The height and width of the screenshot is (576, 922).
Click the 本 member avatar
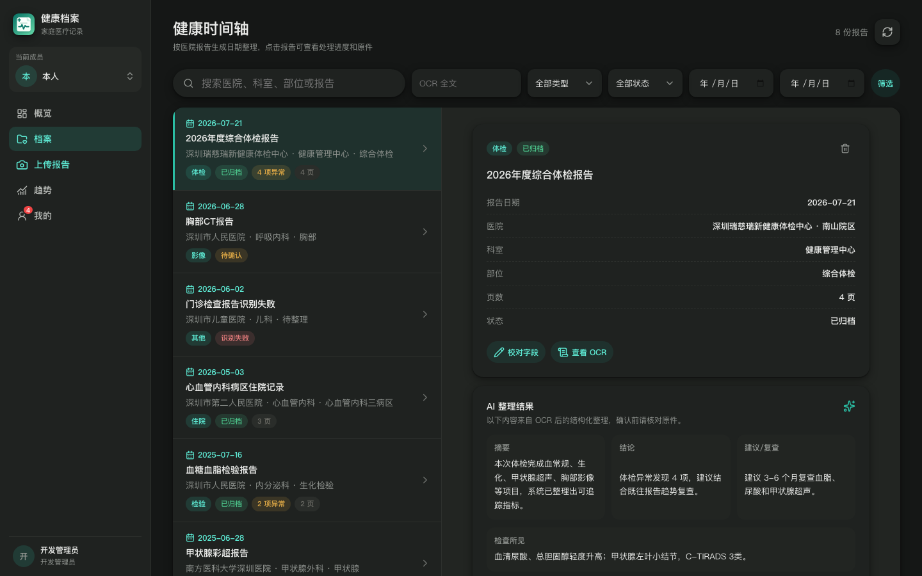point(26,76)
